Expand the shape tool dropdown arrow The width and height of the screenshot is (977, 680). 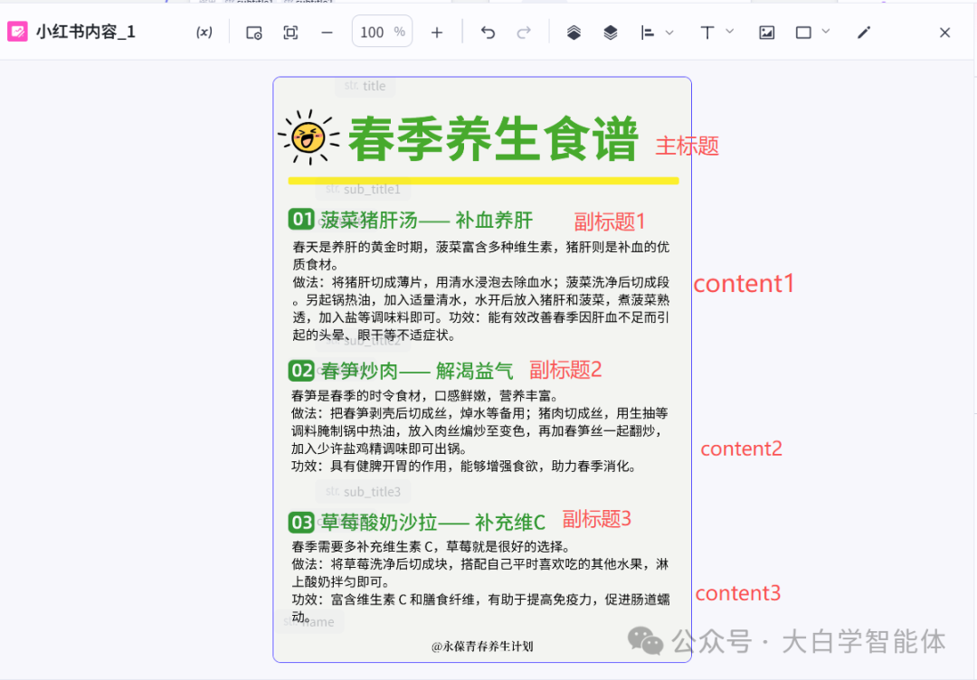click(x=826, y=31)
